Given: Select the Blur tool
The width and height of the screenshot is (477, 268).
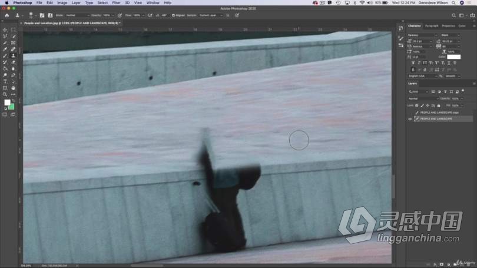Looking at the screenshot, I should (x=13, y=68).
